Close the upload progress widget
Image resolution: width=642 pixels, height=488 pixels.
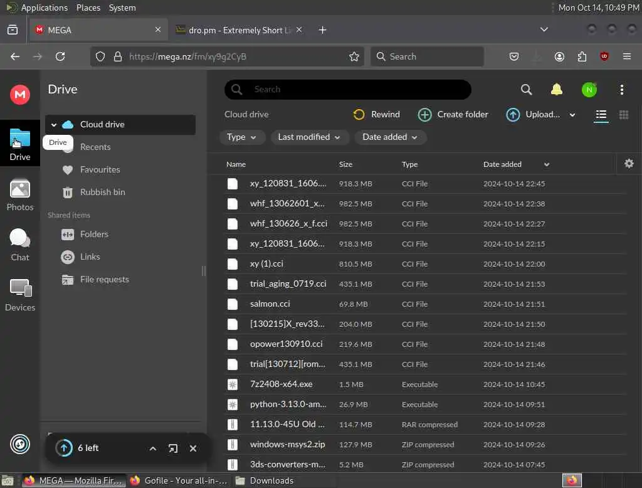coord(193,448)
